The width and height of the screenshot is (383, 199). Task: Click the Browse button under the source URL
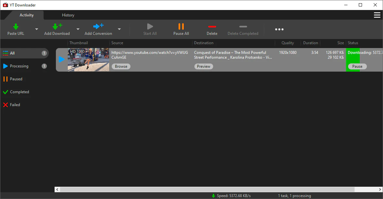pos(121,66)
